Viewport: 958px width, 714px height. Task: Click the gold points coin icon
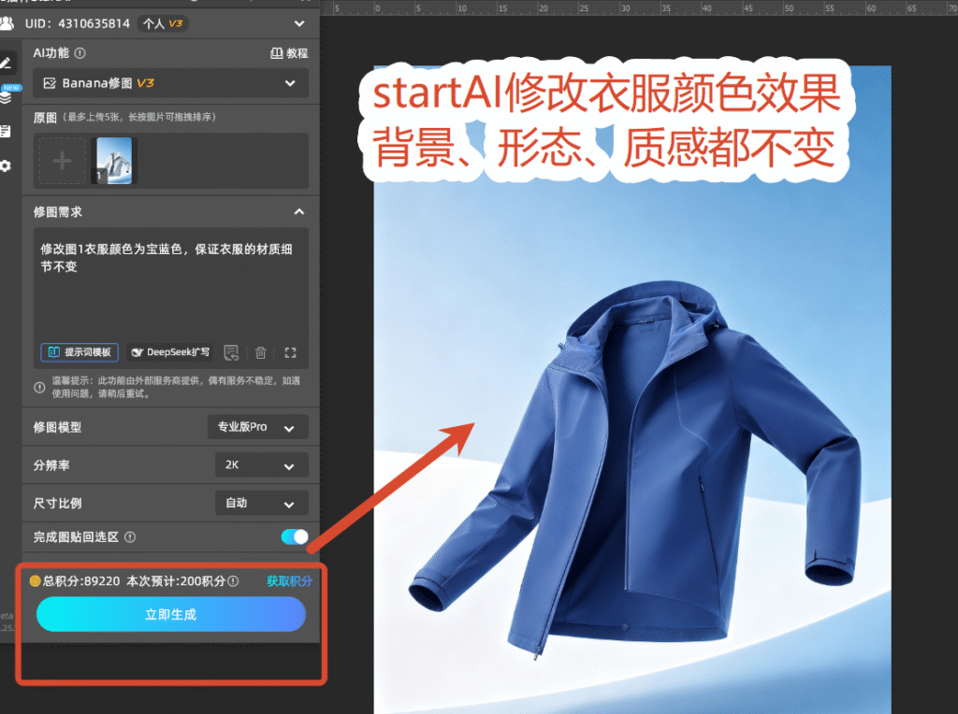pos(35,581)
